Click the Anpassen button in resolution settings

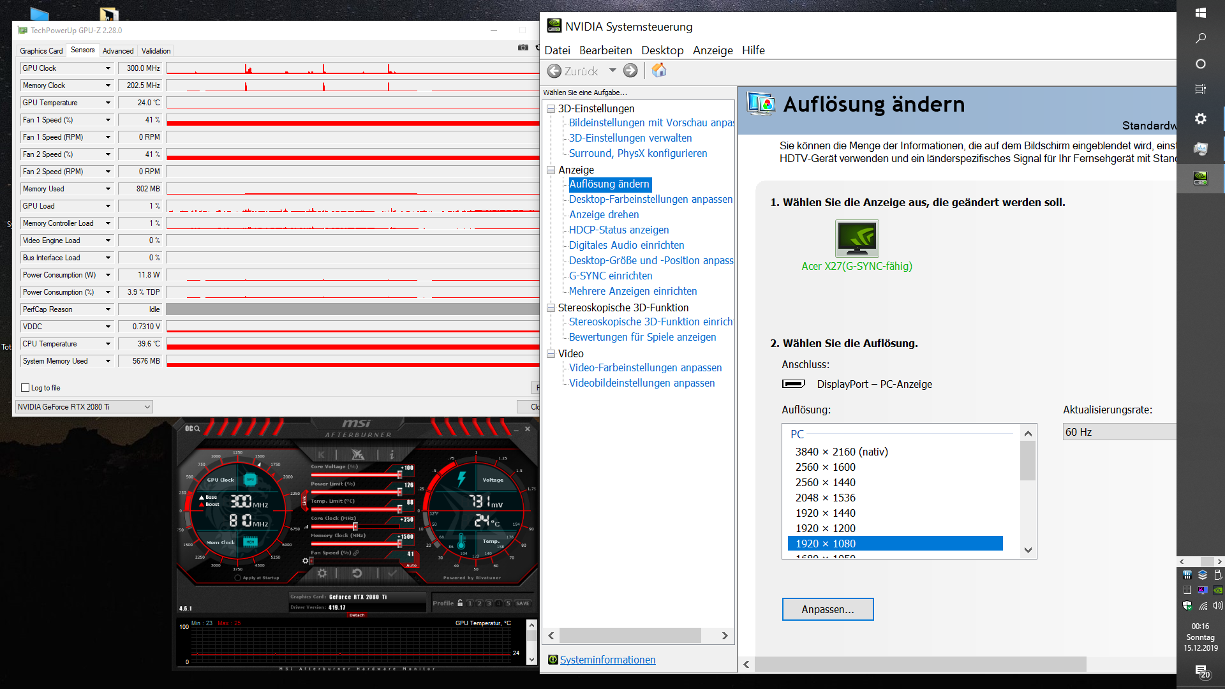826,609
